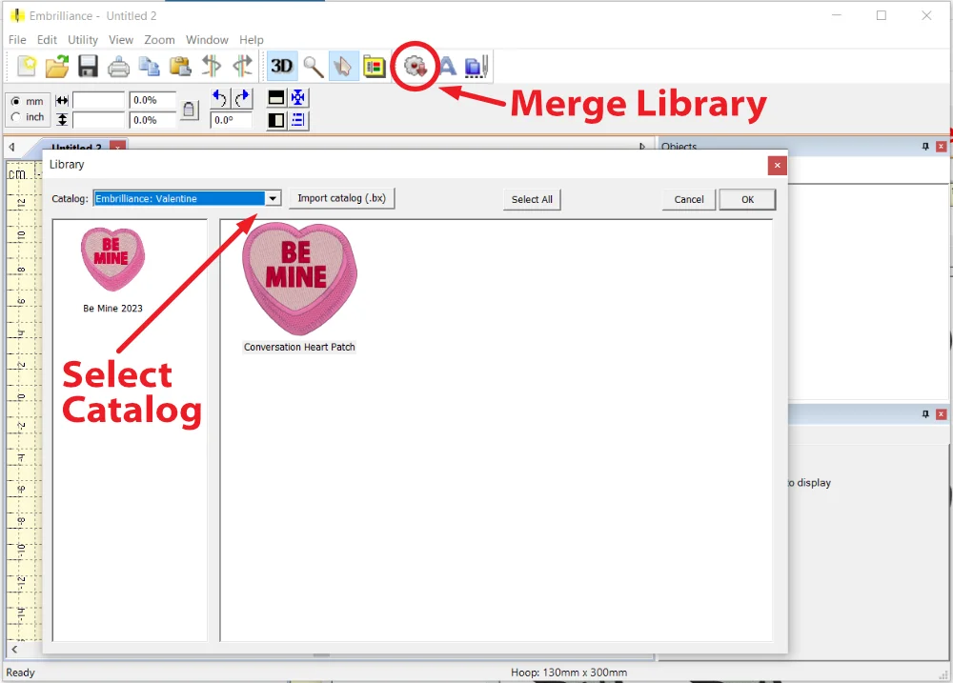Open the Catalog dropdown list
The image size is (953, 683).
tap(274, 198)
